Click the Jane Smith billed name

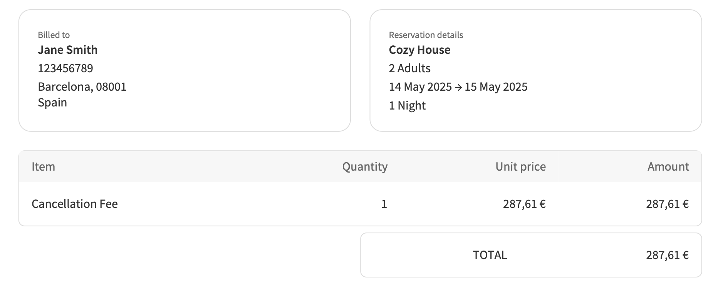[68, 50]
